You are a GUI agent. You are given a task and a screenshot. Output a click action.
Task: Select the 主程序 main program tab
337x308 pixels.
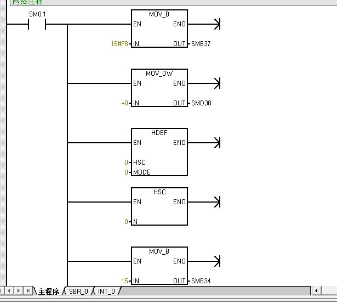tap(48, 292)
